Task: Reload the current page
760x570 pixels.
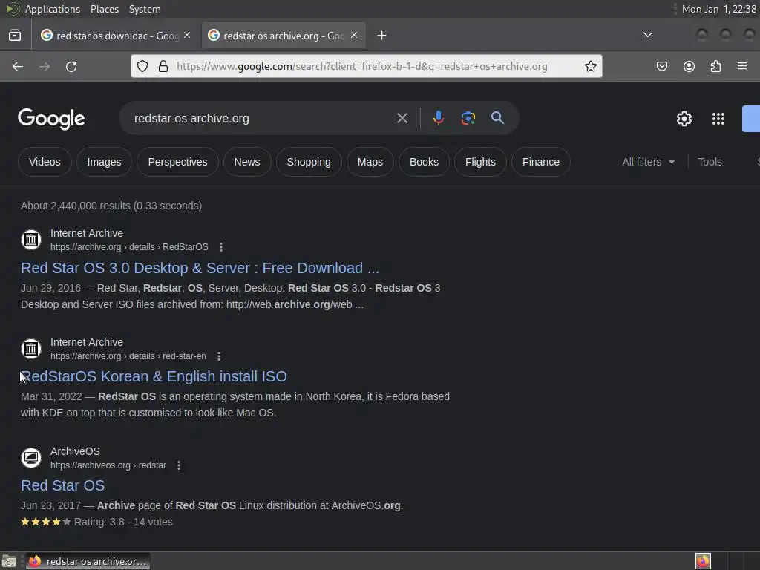Action: point(71,66)
